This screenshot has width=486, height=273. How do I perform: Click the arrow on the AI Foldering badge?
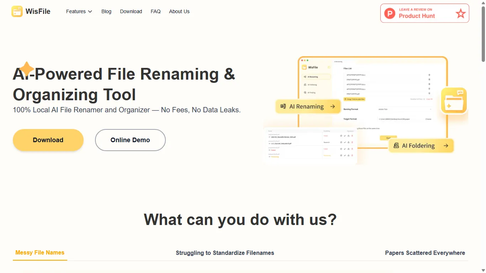[445, 146]
